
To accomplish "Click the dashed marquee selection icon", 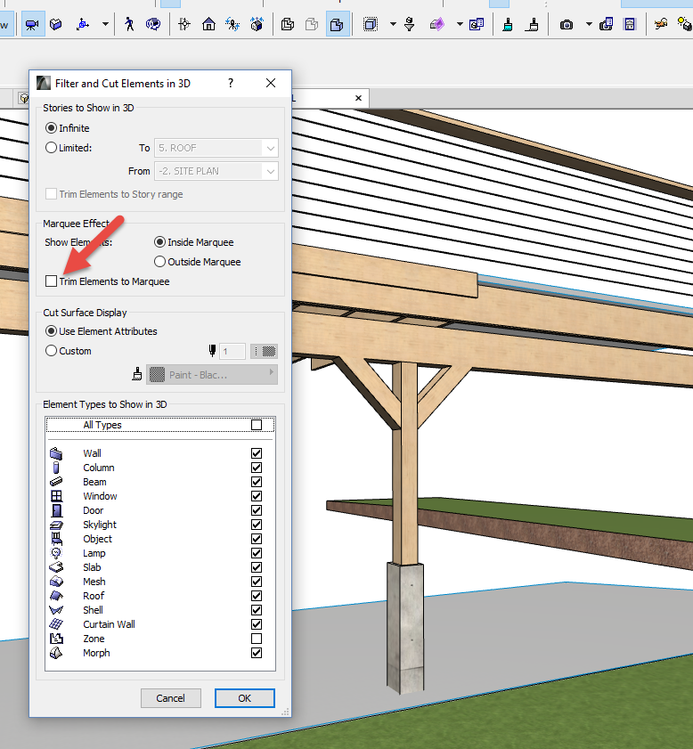I will tap(371, 24).
